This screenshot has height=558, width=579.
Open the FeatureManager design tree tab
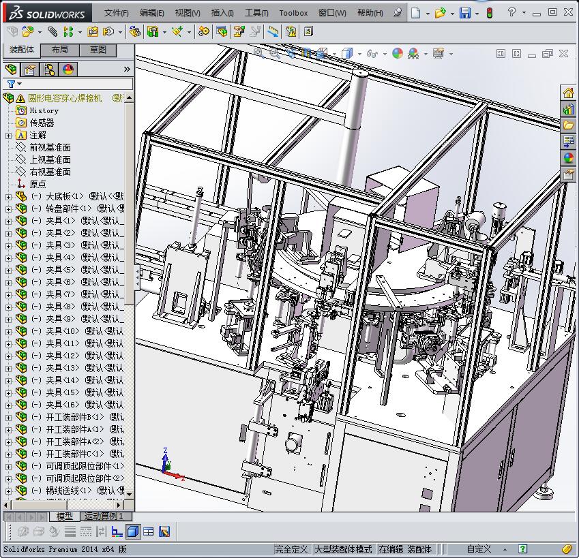click(x=11, y=69)
